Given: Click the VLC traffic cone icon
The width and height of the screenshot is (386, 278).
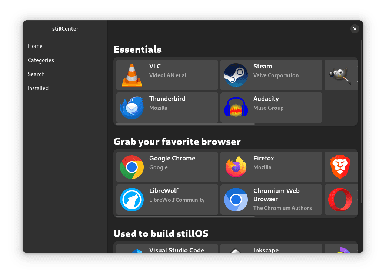Looking at the screenshot, I should tap(132, 75).
